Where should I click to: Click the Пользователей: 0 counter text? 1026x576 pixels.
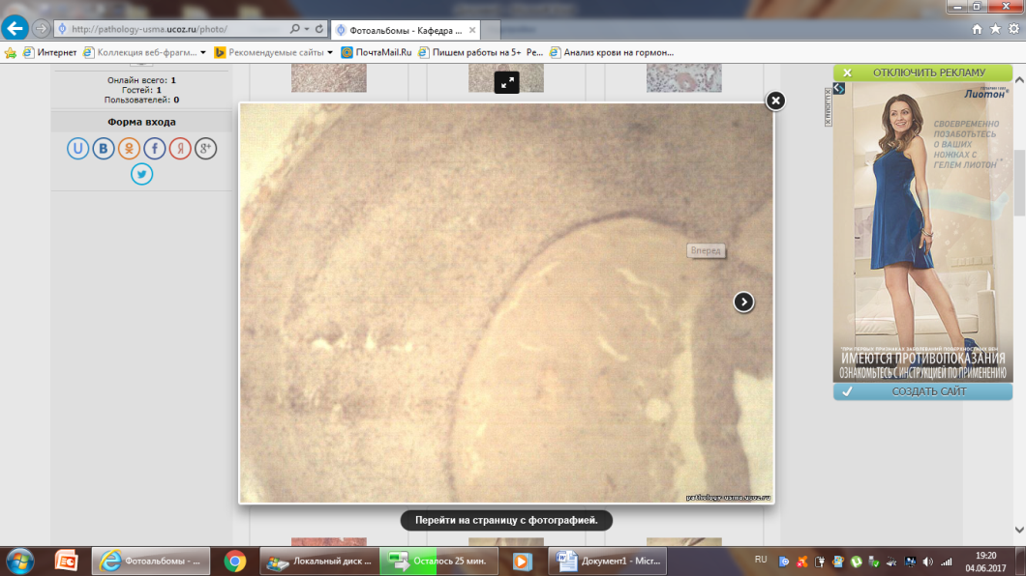(x=141, y=100)
